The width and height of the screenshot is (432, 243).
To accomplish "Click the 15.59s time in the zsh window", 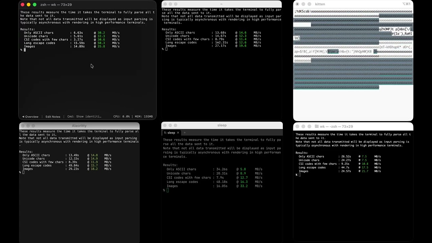I will coord(79,43).
